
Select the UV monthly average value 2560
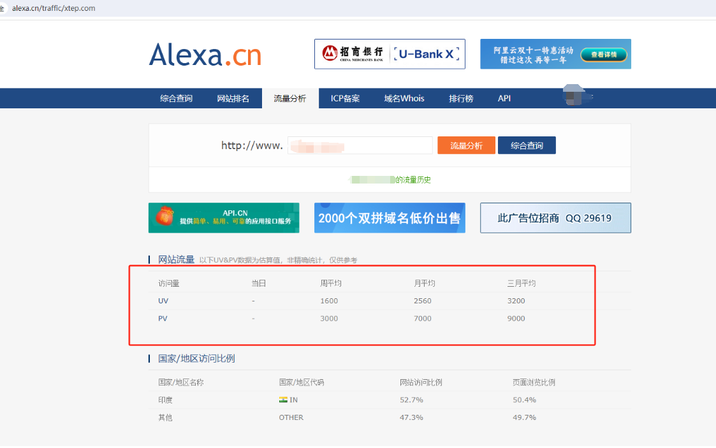pos(422,301)
